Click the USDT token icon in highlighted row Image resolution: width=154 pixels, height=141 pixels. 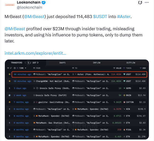pos(124,74)
